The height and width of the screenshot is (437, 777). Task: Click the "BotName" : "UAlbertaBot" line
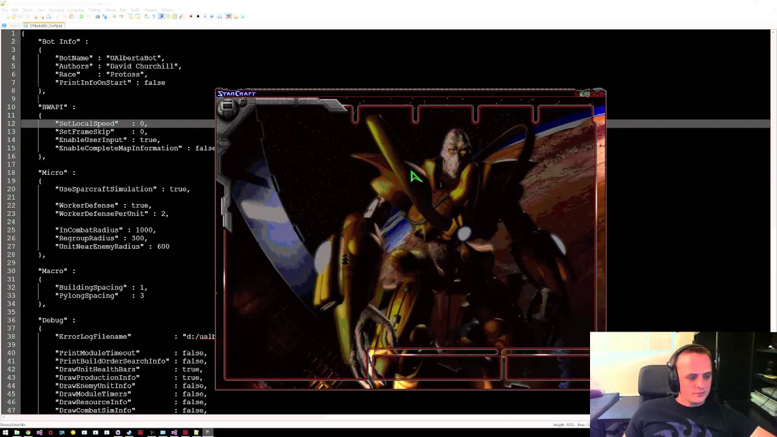tap(110, 58)
